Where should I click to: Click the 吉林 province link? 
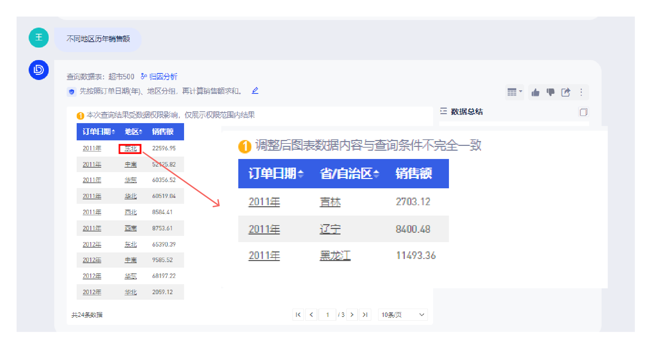(x=330, y=202)
